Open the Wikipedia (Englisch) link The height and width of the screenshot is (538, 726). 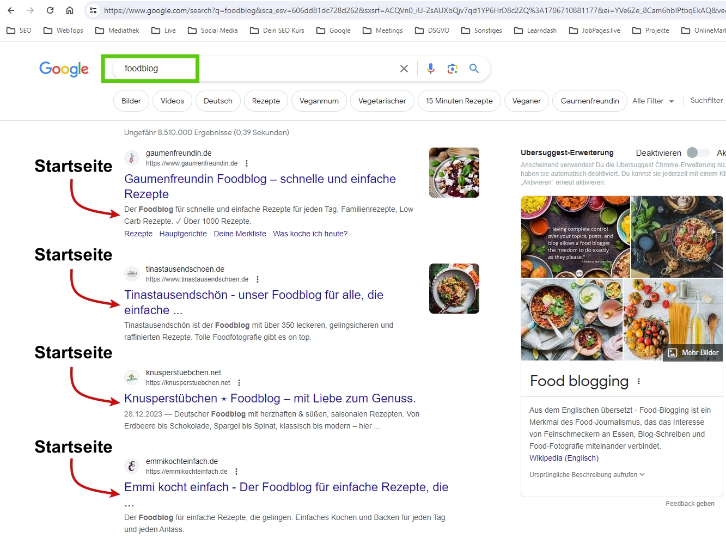click(x=564, y=458)
